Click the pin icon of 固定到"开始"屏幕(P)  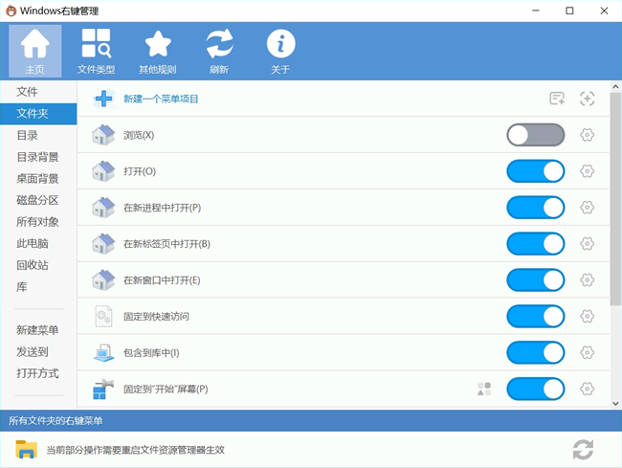click(x=103, y=389)
